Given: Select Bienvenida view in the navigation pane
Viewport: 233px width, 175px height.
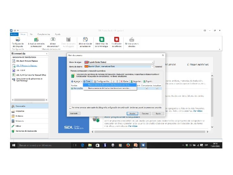Looking at the screenshot, I should click(x=29, y=106).
